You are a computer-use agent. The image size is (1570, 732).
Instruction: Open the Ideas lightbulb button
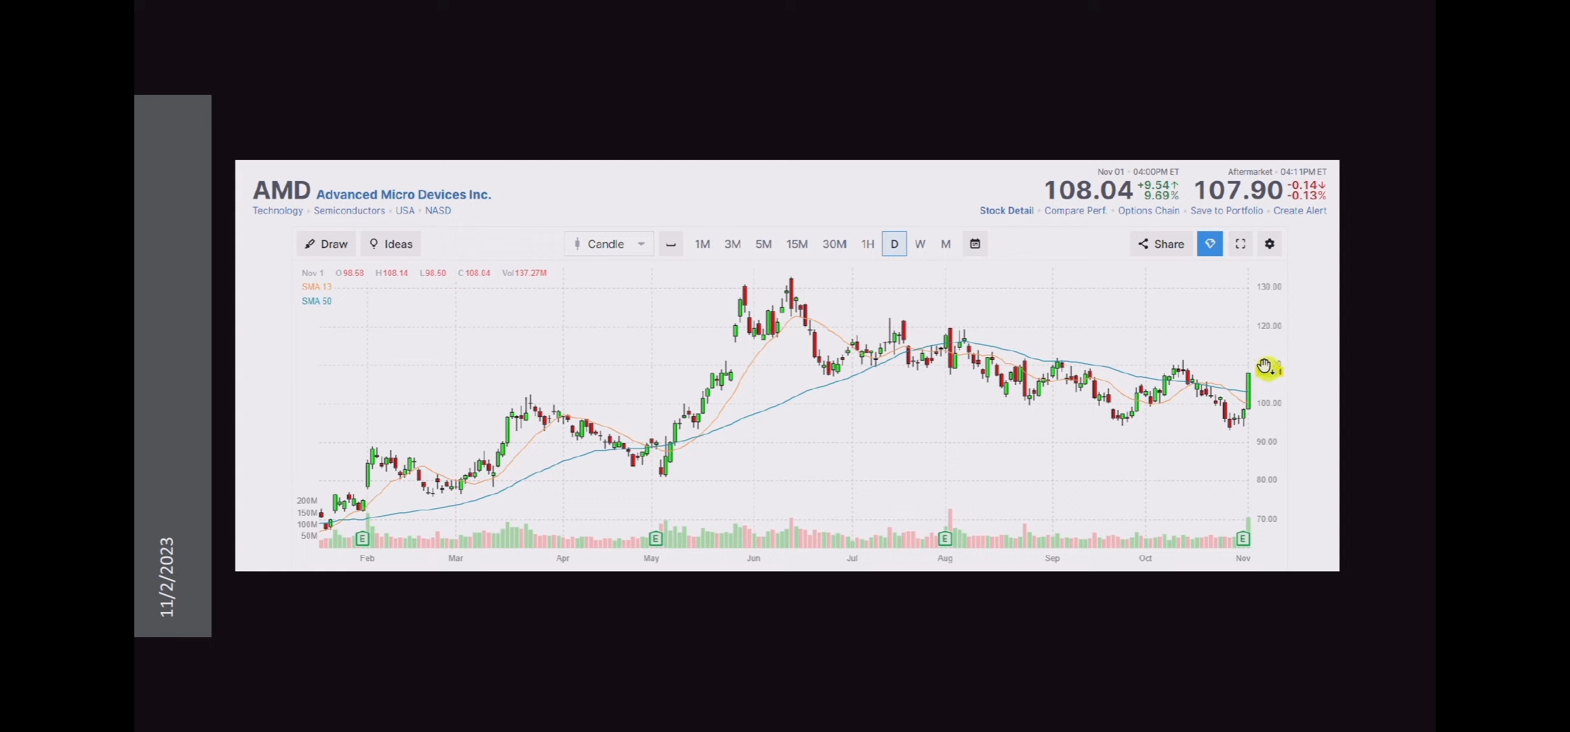pos(391,244)
